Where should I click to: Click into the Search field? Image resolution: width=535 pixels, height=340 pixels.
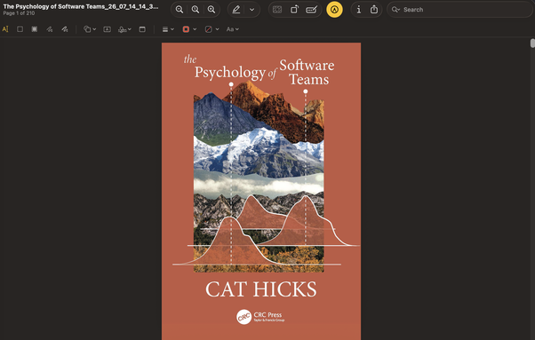[459, 10]
